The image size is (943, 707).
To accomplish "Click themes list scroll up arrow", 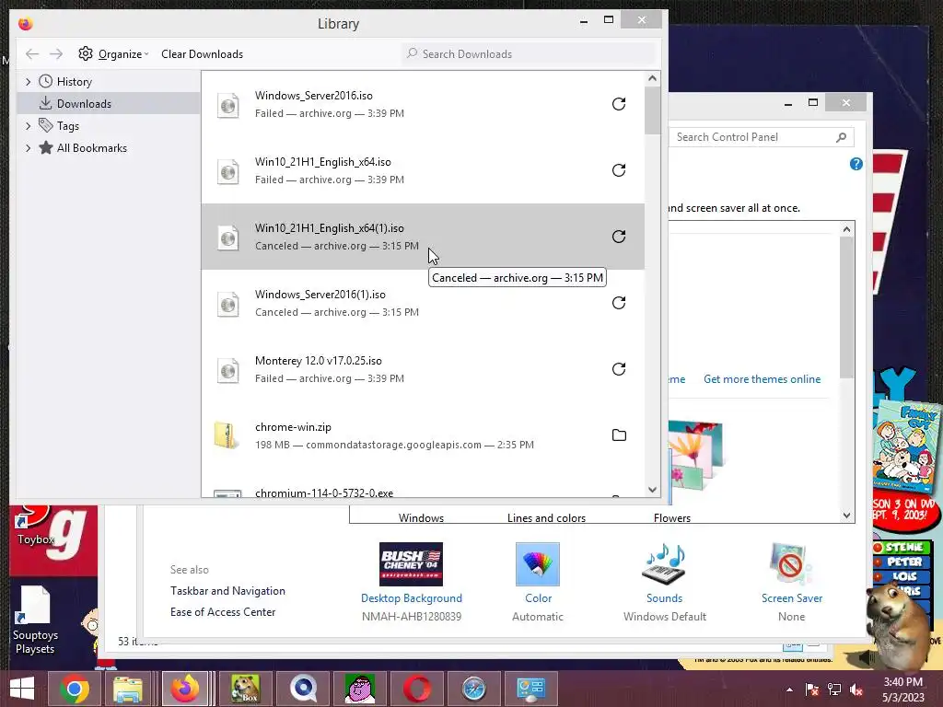I will pos(847,229).
